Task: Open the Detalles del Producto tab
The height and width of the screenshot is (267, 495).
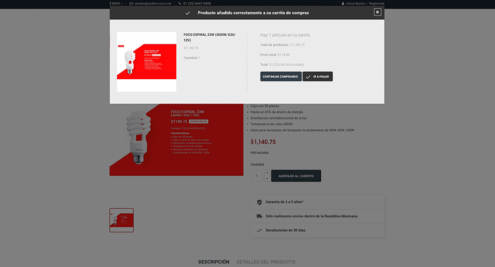Action: tap(266, 262)
